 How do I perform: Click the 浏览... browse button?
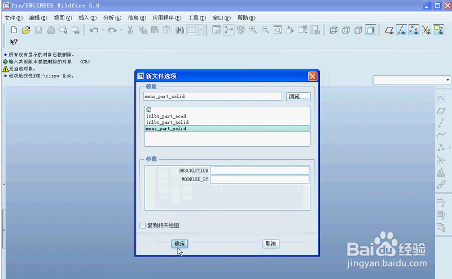click(x=299, y=97)
